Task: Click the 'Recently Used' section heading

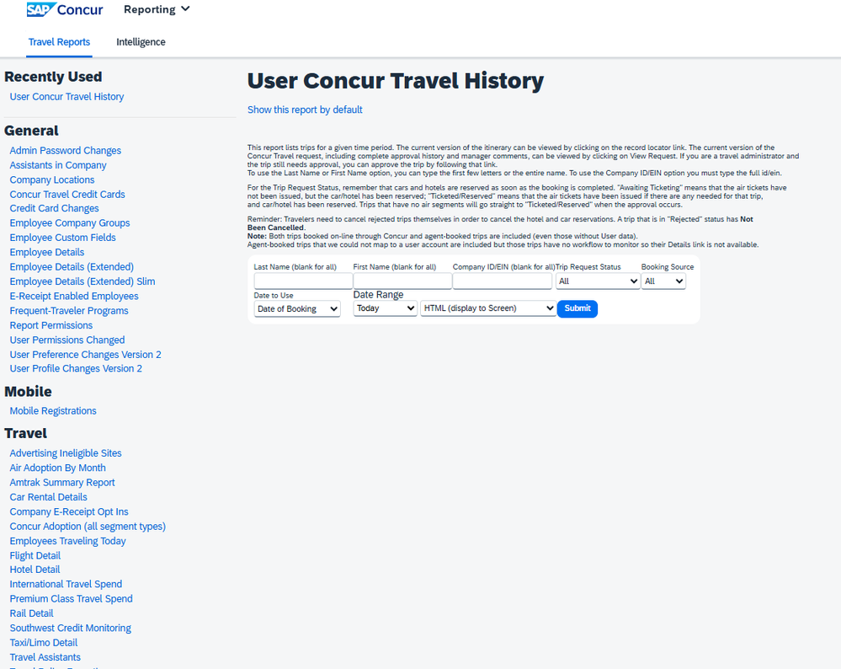Action: (x=53, y=77)
